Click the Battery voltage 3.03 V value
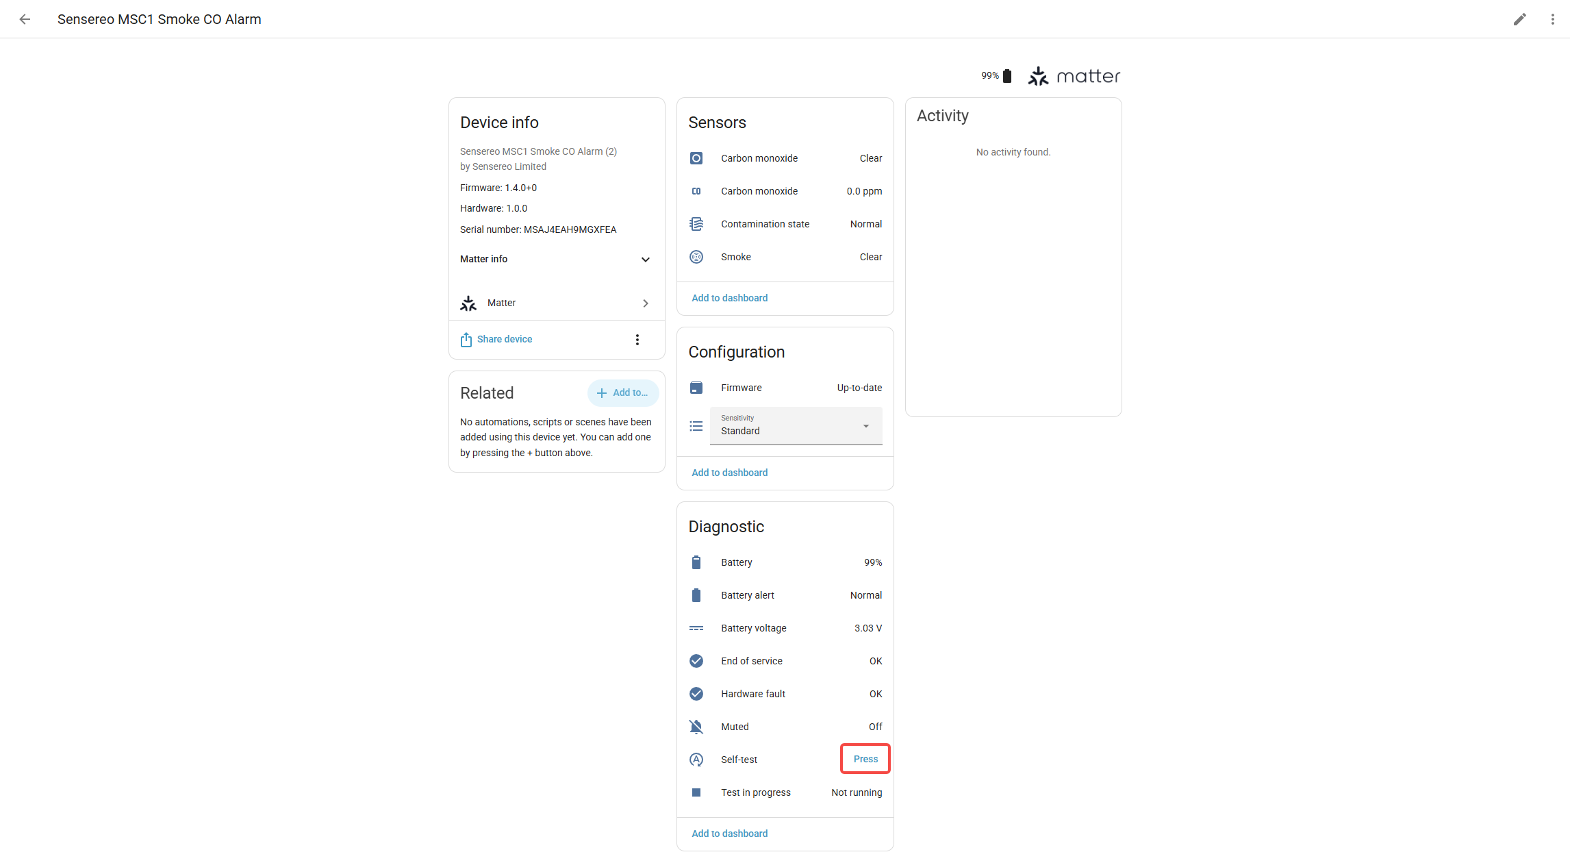Screen dimensions: 1570x863 [868, 628]
